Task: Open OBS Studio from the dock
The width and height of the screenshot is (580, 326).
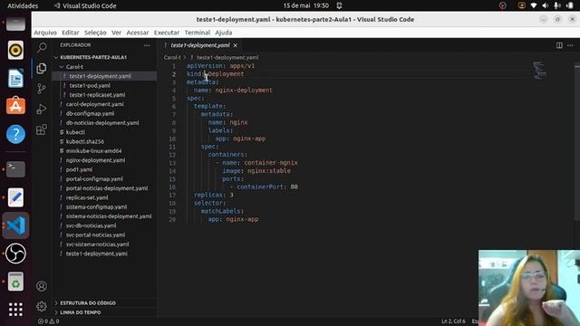Action: [x=15, y=254]
